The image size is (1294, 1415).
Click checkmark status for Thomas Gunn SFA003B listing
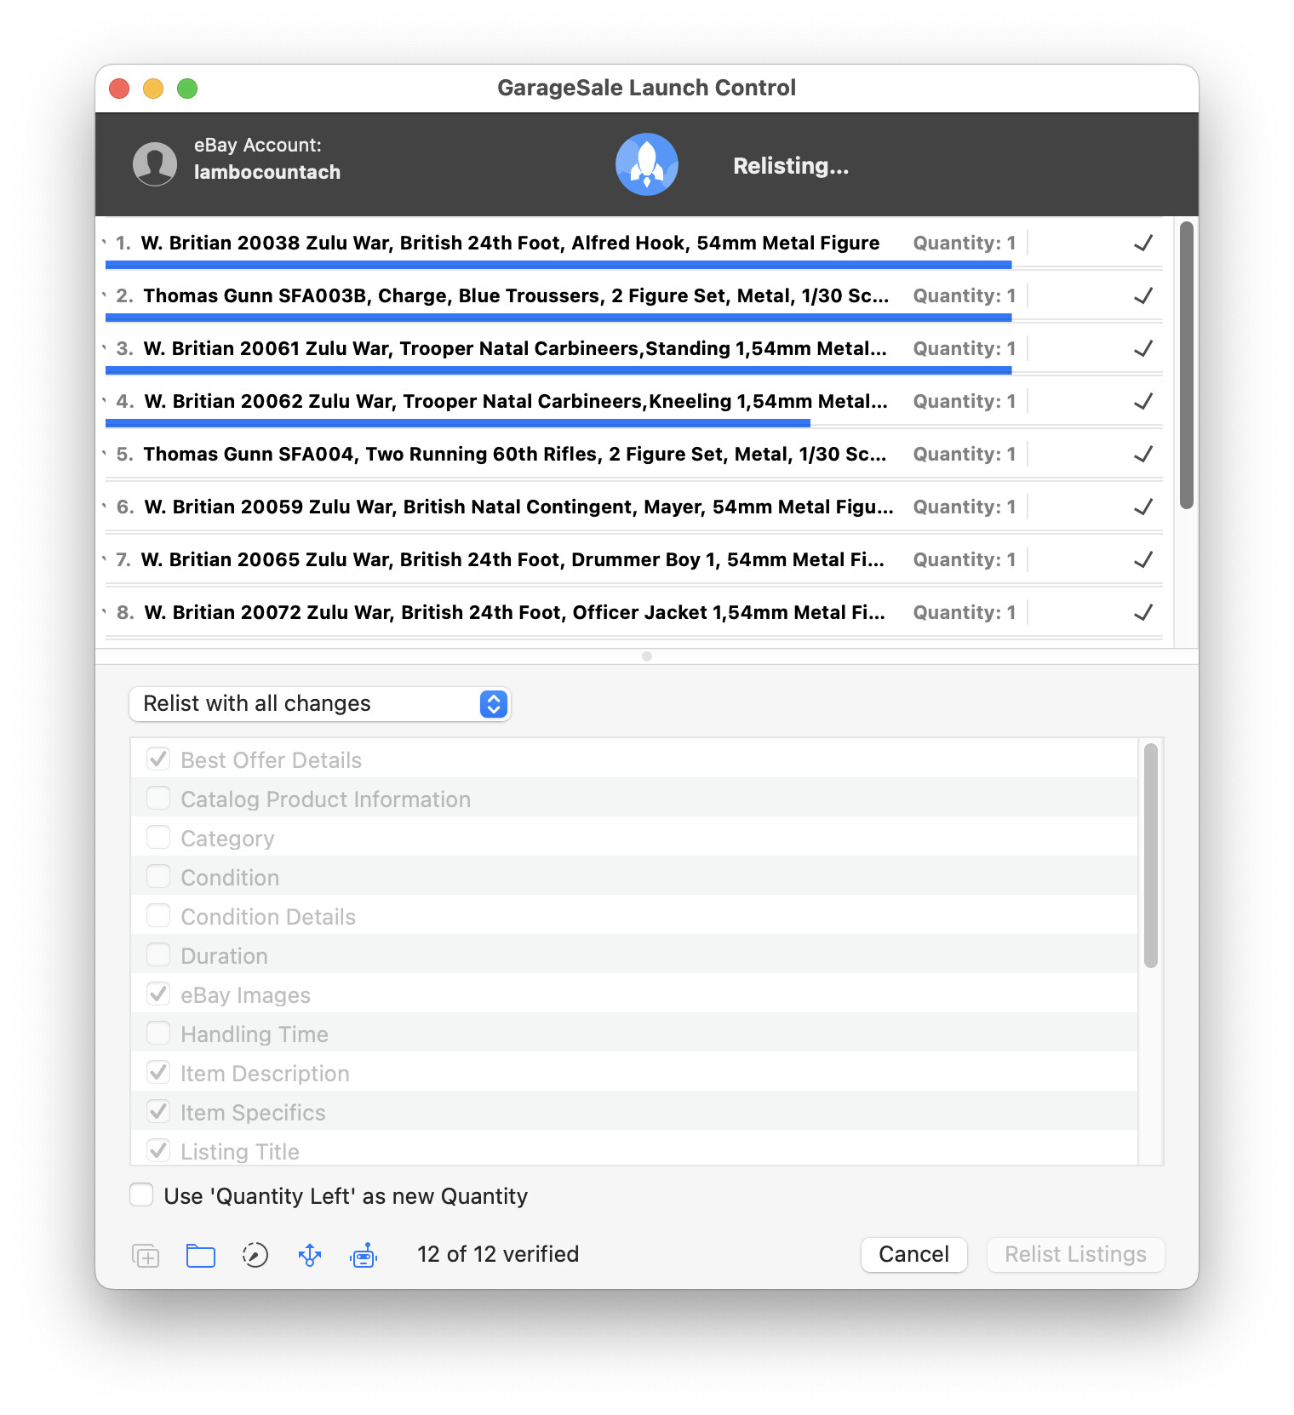coord(1143,295)
